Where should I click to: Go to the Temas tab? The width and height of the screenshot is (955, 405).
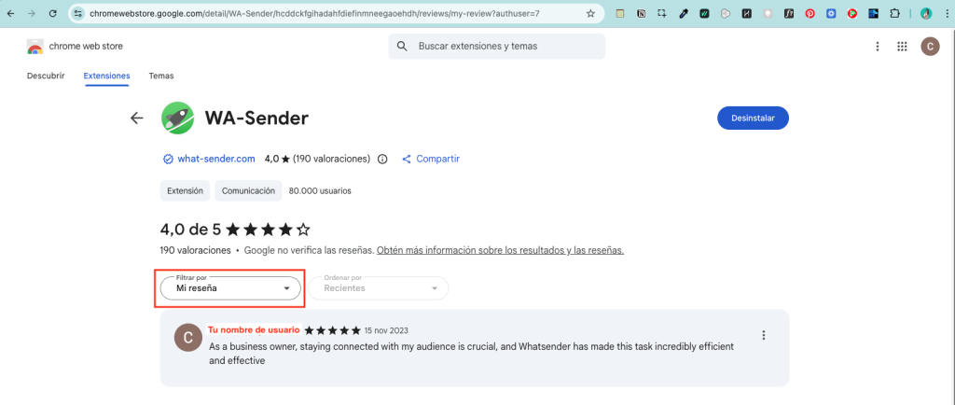pyautogui.click(x=161, y=76)
